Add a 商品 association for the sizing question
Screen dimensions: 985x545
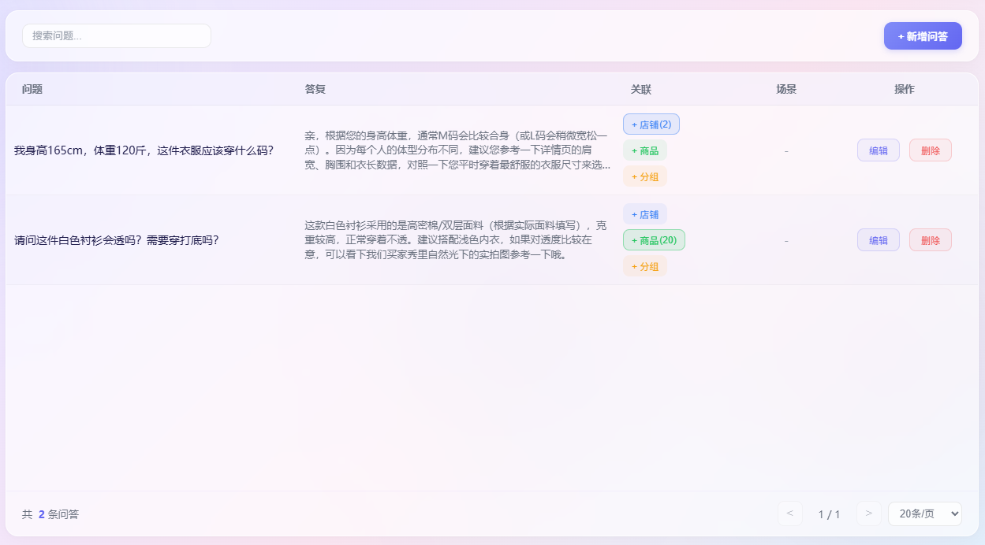point(644,150)
